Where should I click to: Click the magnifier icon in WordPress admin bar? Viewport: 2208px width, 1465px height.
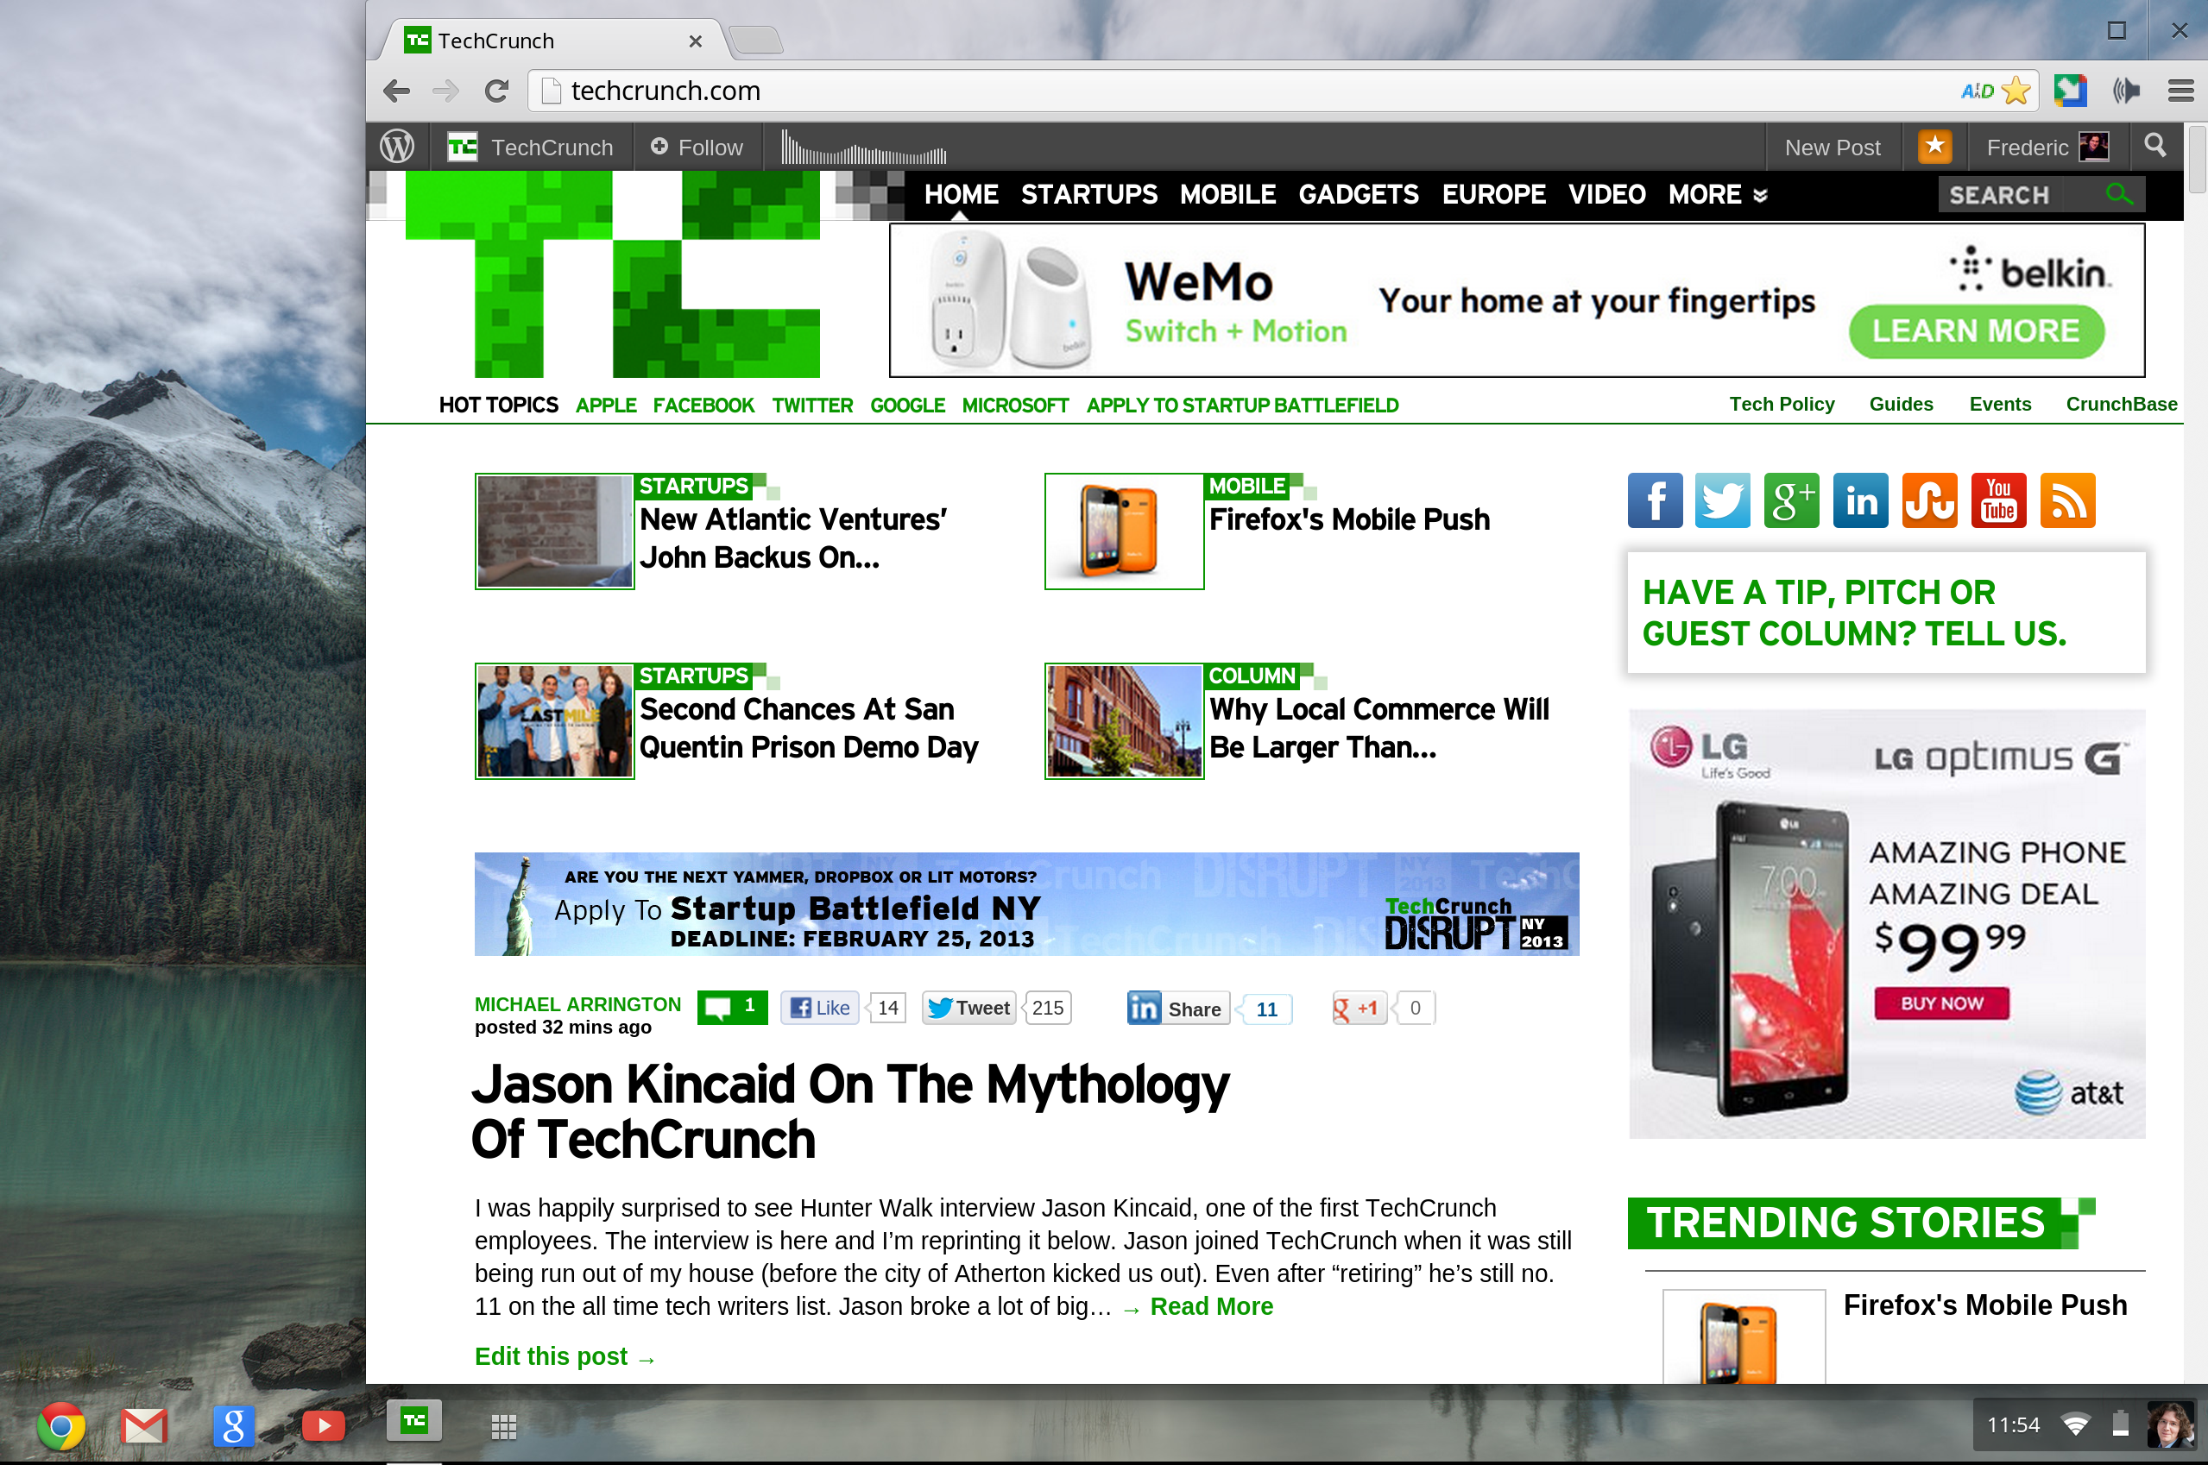(x=2154, y=146)
